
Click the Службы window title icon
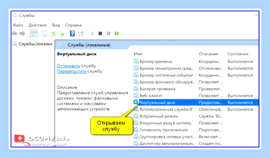tap(15, 15)
